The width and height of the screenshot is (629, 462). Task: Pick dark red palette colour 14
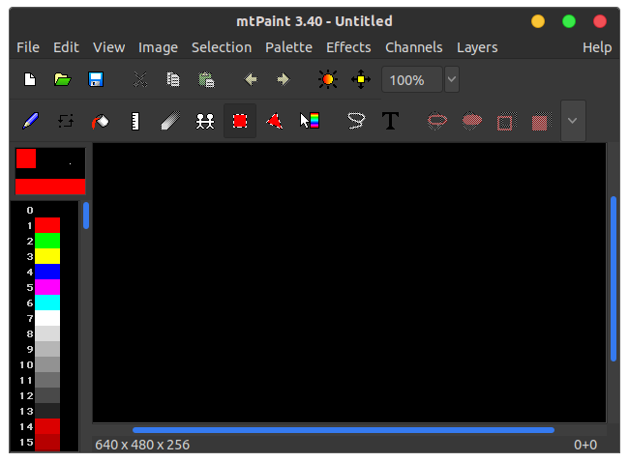tap(47, 426)
